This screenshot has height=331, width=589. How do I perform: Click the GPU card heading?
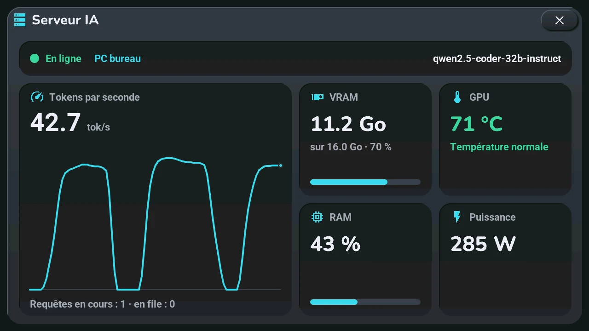479,97
